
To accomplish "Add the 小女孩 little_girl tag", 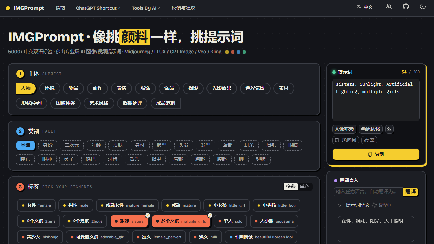I will point(226,205).
